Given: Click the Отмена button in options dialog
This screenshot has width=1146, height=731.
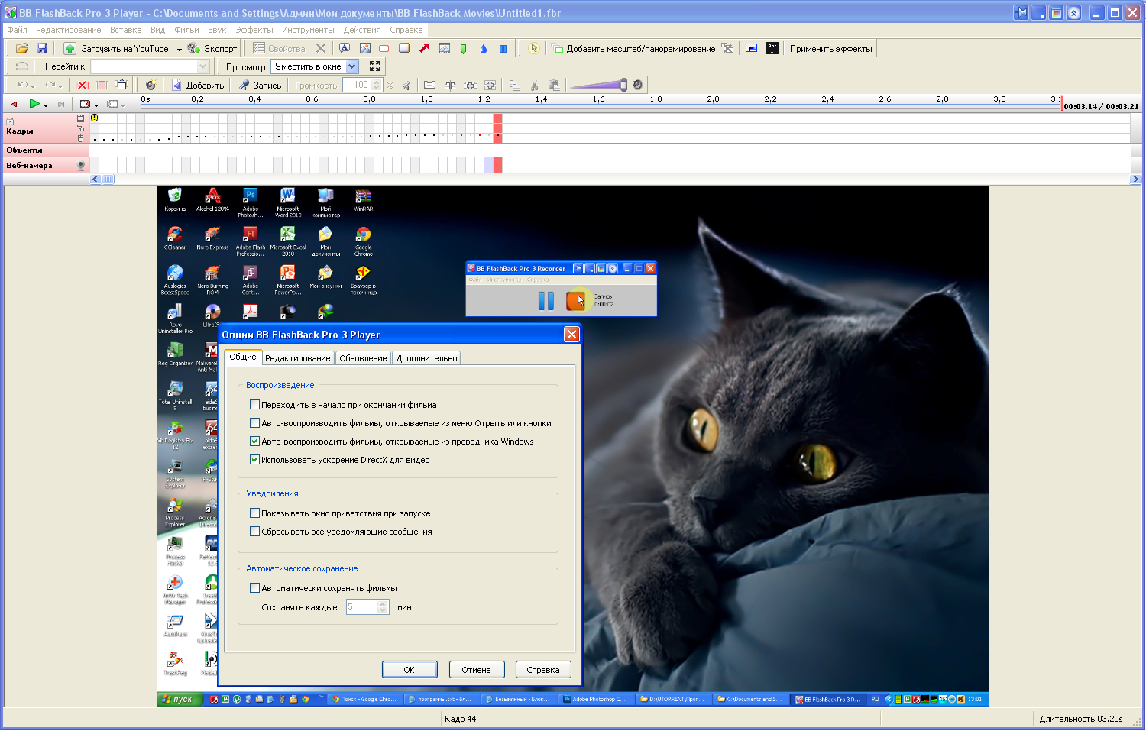Looking at the screenshot, I should coord(476,670).
